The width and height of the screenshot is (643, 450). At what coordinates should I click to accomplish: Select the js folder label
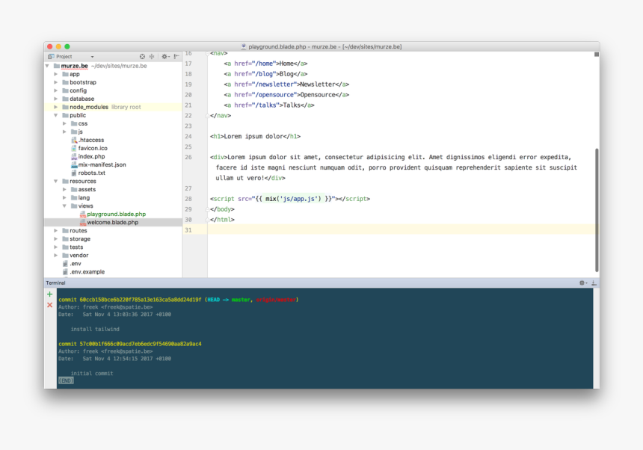point(81,132)
